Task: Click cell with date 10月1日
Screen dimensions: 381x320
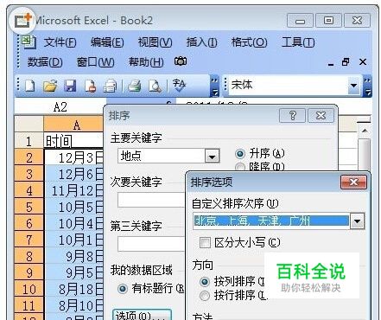Action: (73, 240)
